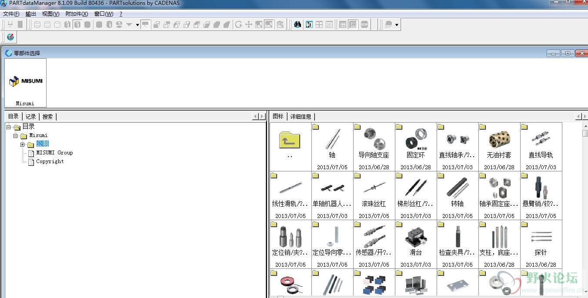The height and width of the screenshot is (298, 588).
Task: Select the root 目录 tree item
Action: click(x=29, y=127)
